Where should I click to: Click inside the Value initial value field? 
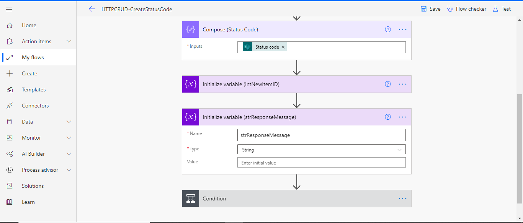(321, 162)
